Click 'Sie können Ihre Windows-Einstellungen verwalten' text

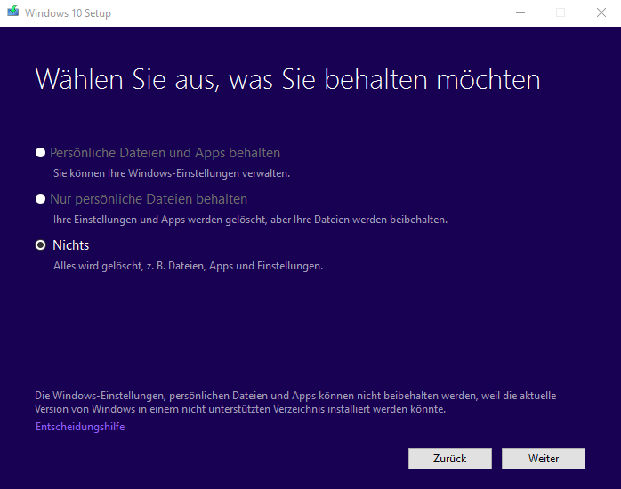tap(172, 173)
